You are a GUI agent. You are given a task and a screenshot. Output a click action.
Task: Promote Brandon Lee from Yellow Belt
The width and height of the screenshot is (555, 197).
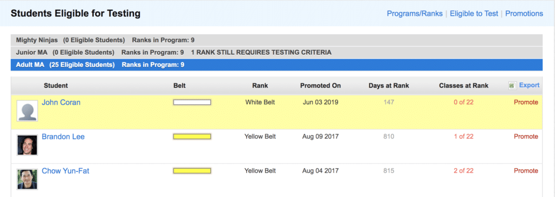[526, 136]
